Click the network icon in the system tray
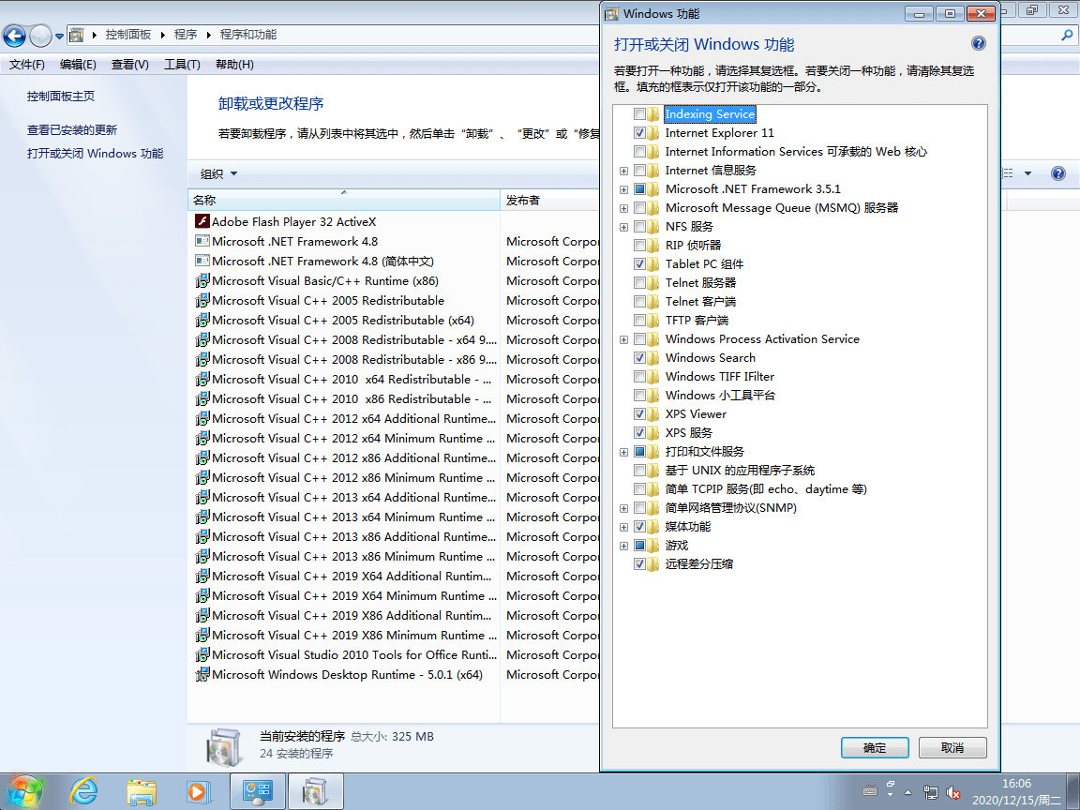Viewport: 1080px width, 810px height. [931, 792]
